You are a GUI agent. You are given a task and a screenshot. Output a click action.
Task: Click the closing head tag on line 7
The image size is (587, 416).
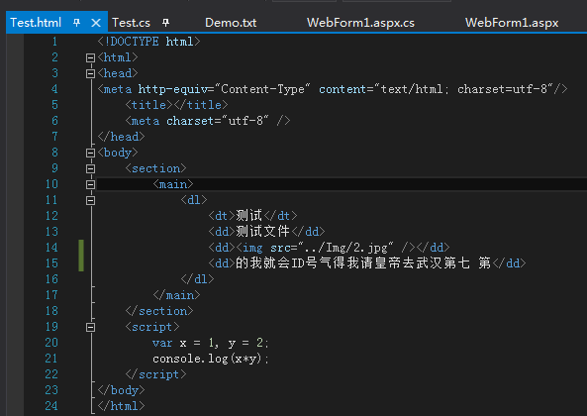coord(121,137)
